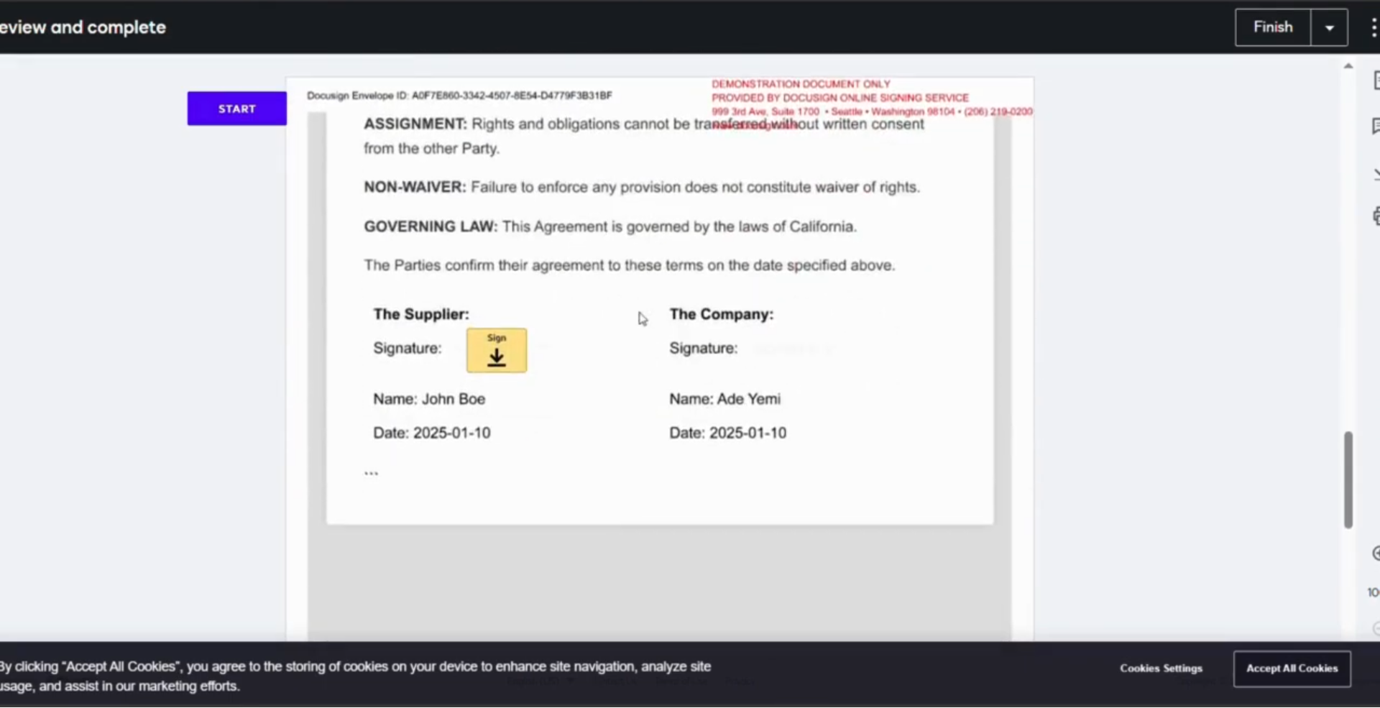Screen dimensions: 1380x708
Task: Expand the Finish dropdown arrow
Action: 1329,27
